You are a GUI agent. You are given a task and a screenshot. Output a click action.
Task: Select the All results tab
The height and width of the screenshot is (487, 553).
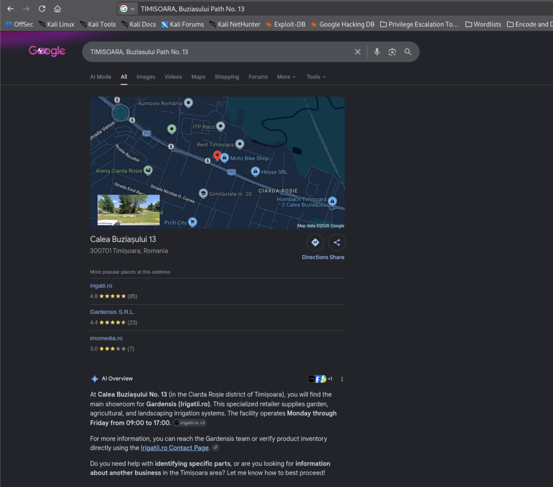[124, 77]
